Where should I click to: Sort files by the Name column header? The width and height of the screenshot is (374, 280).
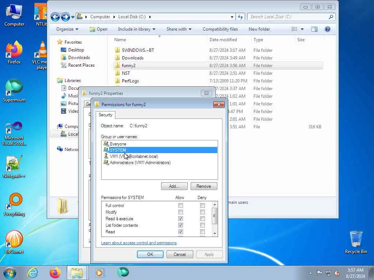(120, 39)
